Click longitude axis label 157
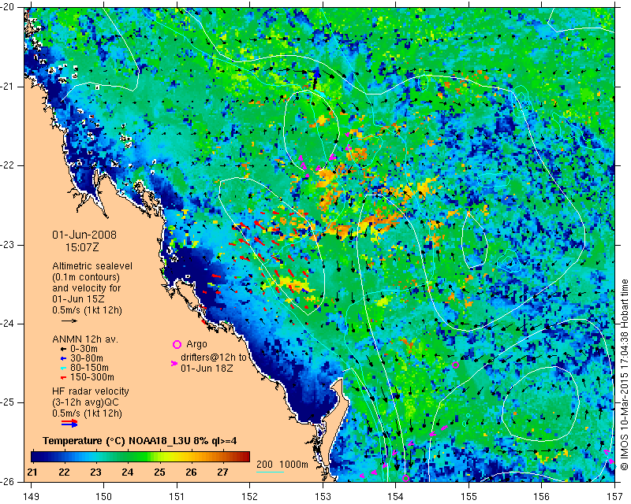 pos(614,497)
